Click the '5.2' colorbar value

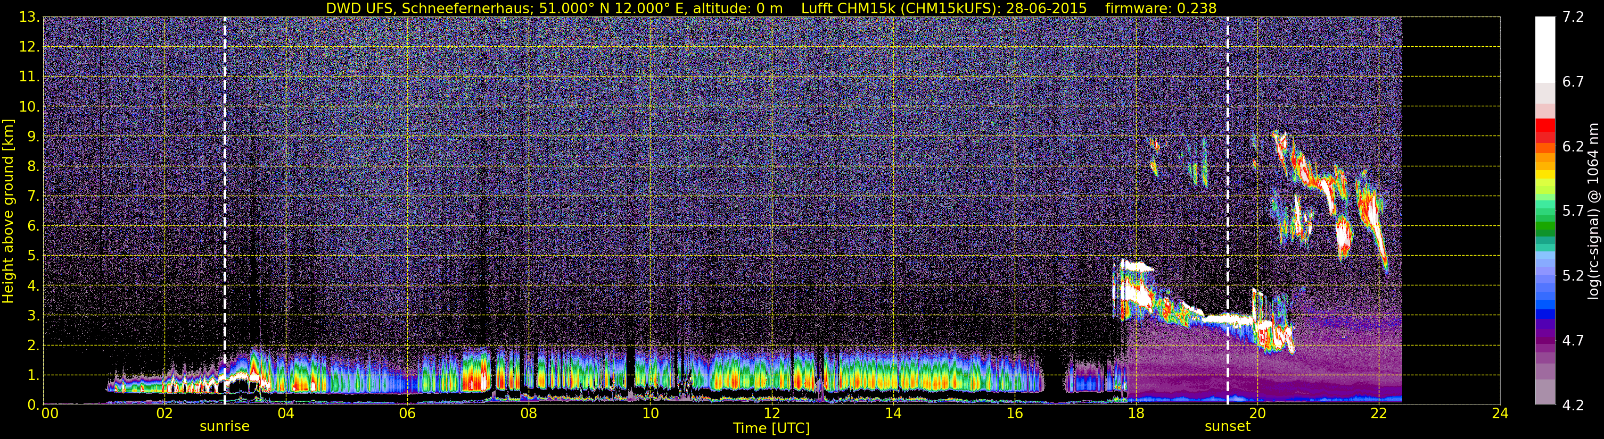pyautogui.click(x=1573, y=276)
